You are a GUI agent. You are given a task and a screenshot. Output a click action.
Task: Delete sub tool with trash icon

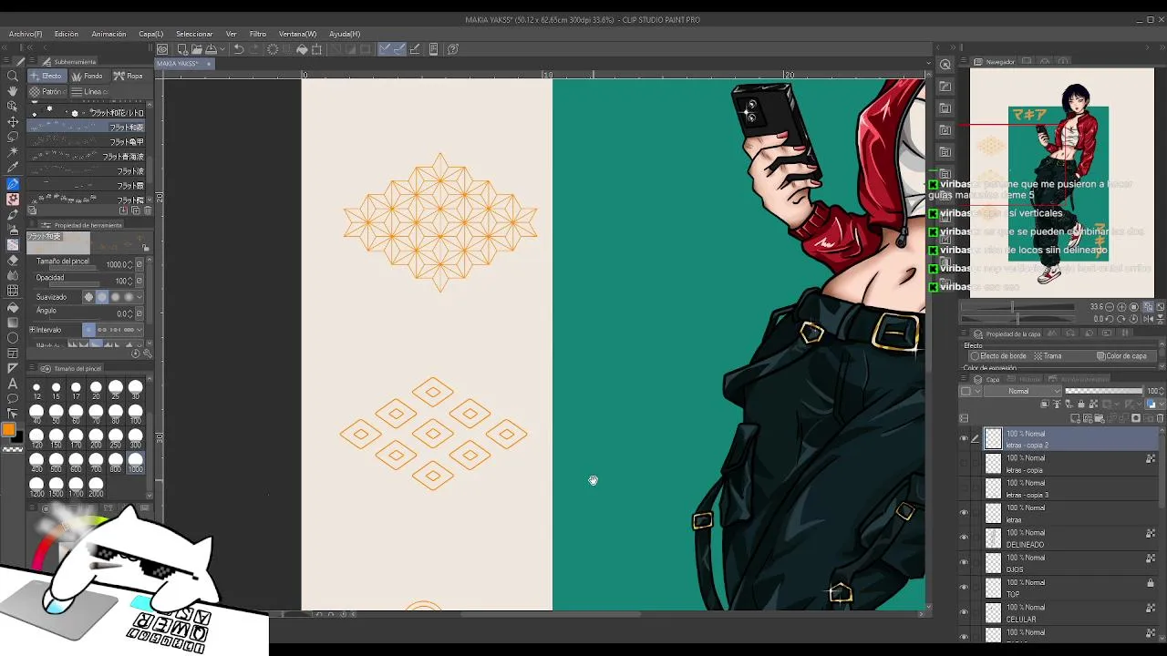tap(148, 210)
